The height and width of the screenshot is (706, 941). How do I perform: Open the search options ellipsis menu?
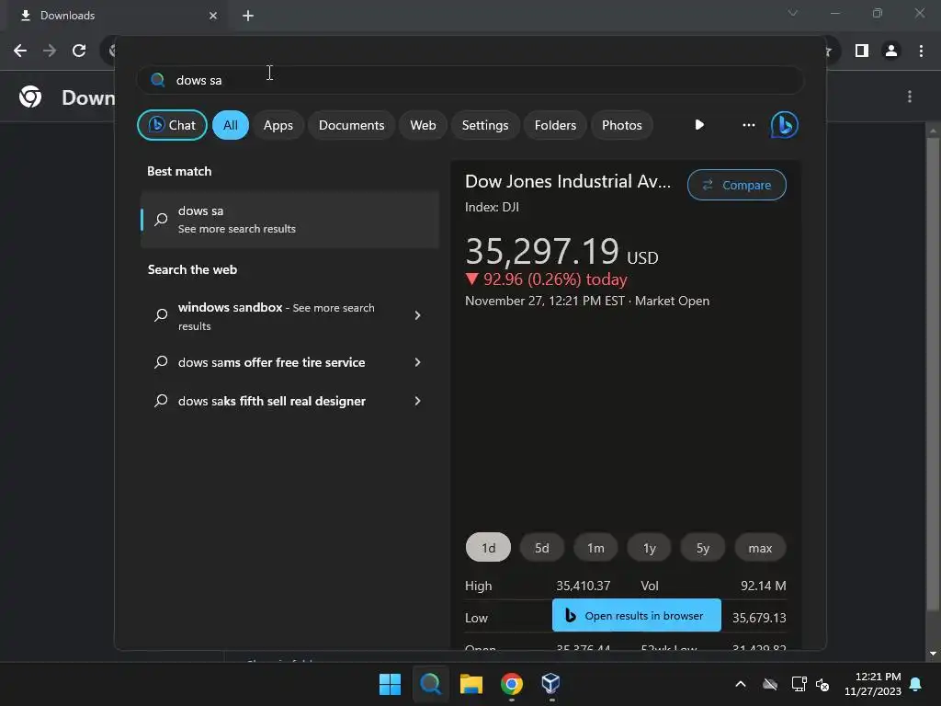[748, 125]
